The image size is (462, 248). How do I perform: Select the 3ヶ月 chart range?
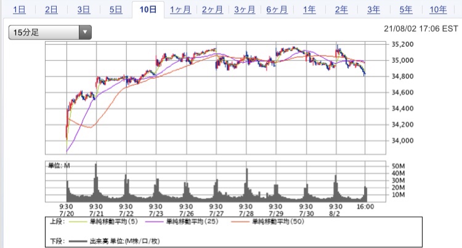(245, 10)
